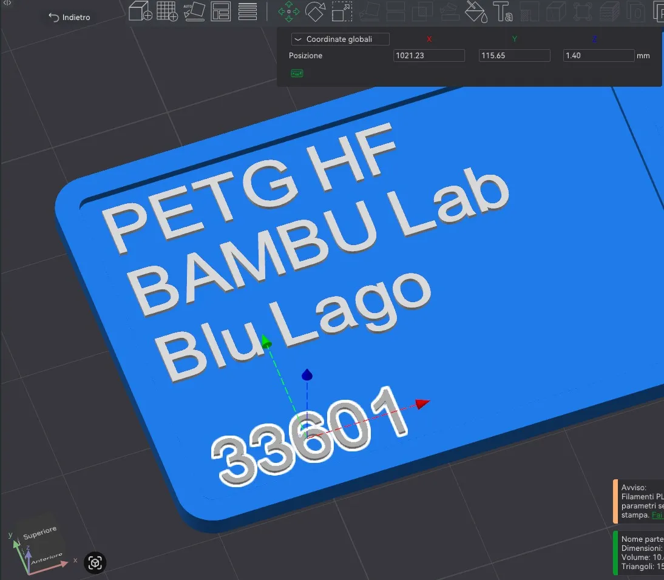Click the Add object cube icon
Viewport: 664px width, 580px height.
140,11
